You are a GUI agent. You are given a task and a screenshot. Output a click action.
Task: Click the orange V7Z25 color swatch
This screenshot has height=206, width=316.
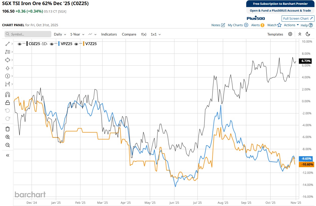point(83,44)
